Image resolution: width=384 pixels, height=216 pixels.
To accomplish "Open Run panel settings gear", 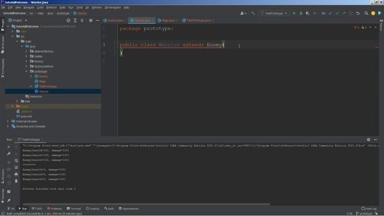I will coord(368,140).
